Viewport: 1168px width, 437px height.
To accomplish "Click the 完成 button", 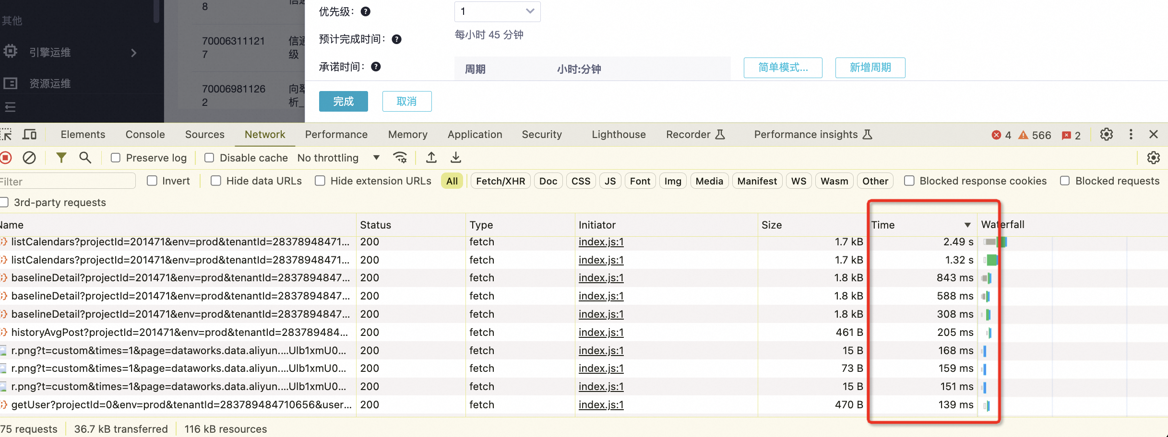I will 344,101.
